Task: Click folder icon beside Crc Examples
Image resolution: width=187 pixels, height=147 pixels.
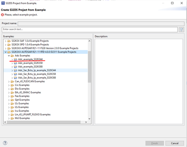Action: pyautogui.click(x=12, y=85)
